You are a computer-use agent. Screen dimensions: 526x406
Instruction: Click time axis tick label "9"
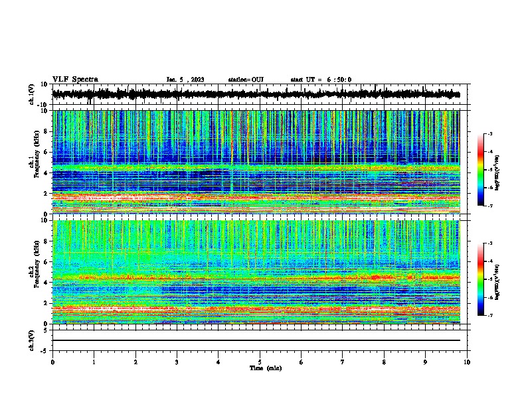coord(425,362)
